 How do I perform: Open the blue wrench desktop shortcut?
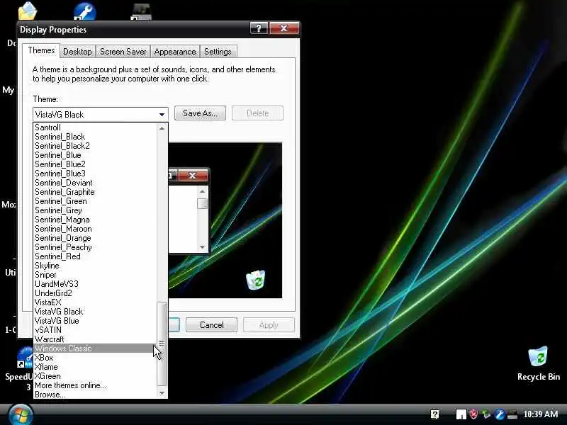(x=84, y=11)
